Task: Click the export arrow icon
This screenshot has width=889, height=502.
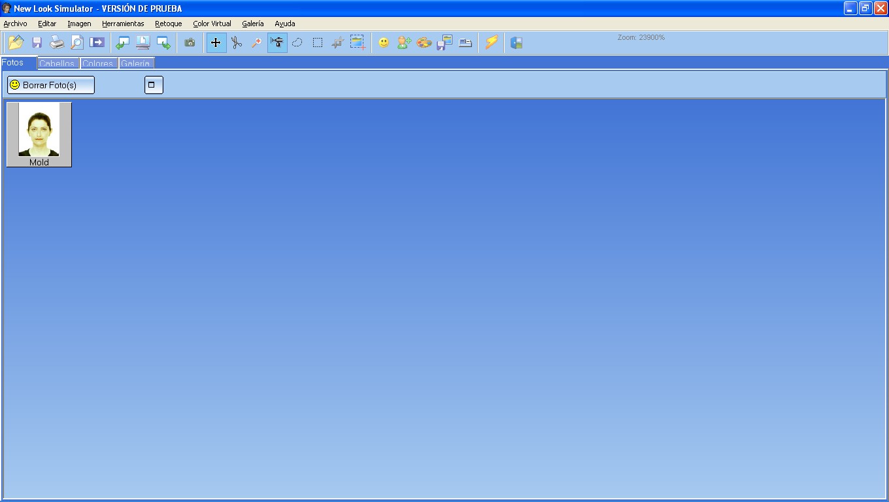Action: click(97, 42)
